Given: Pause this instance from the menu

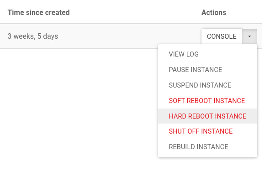Looking at the screenshot, I should click(x=207, y=70).
